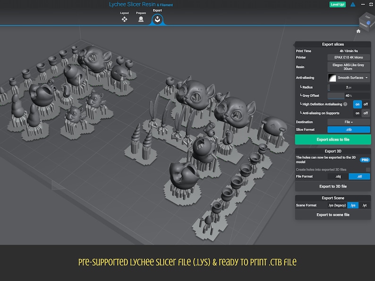Click the Print Time value 4h 10min 9s
The height and width of the screenshot is (281, 375).
[349, 51]
